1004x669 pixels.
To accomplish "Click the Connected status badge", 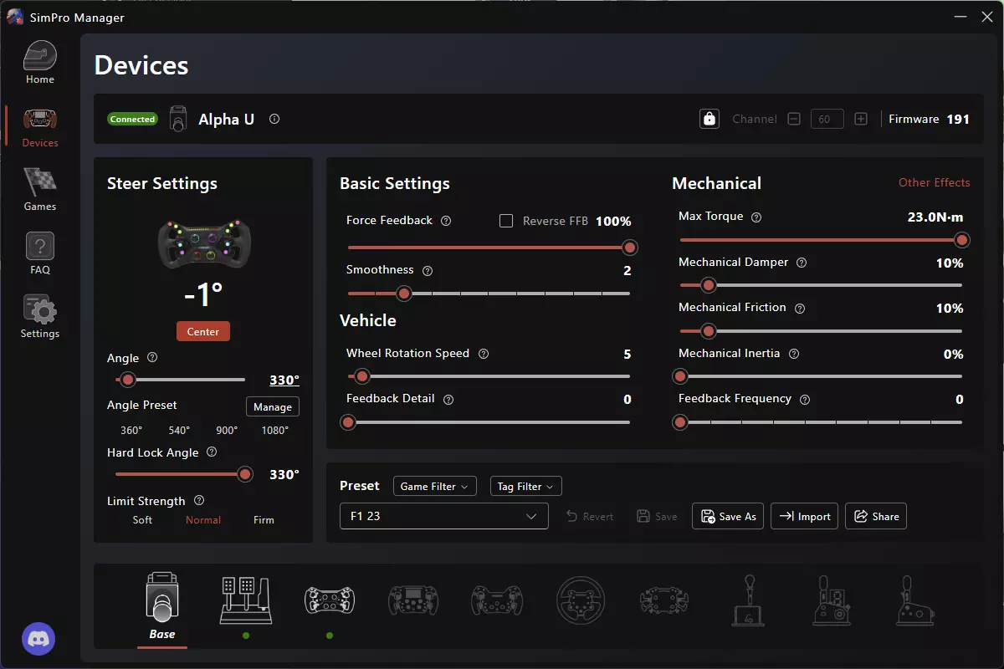I will coord(132,119).
